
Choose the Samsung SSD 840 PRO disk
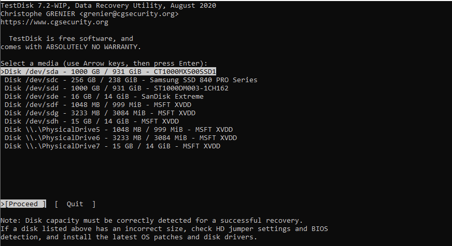(x=131, y=80)
